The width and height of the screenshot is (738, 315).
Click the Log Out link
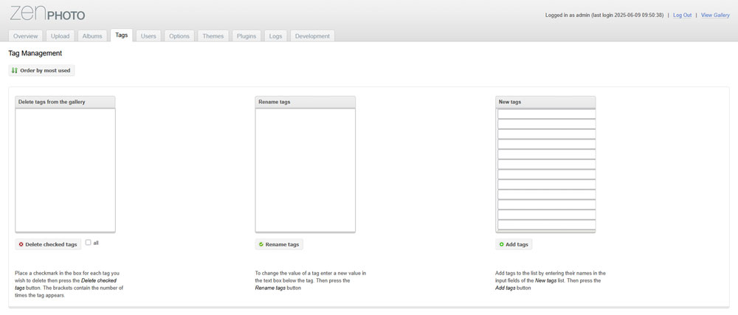click(682, 15)
